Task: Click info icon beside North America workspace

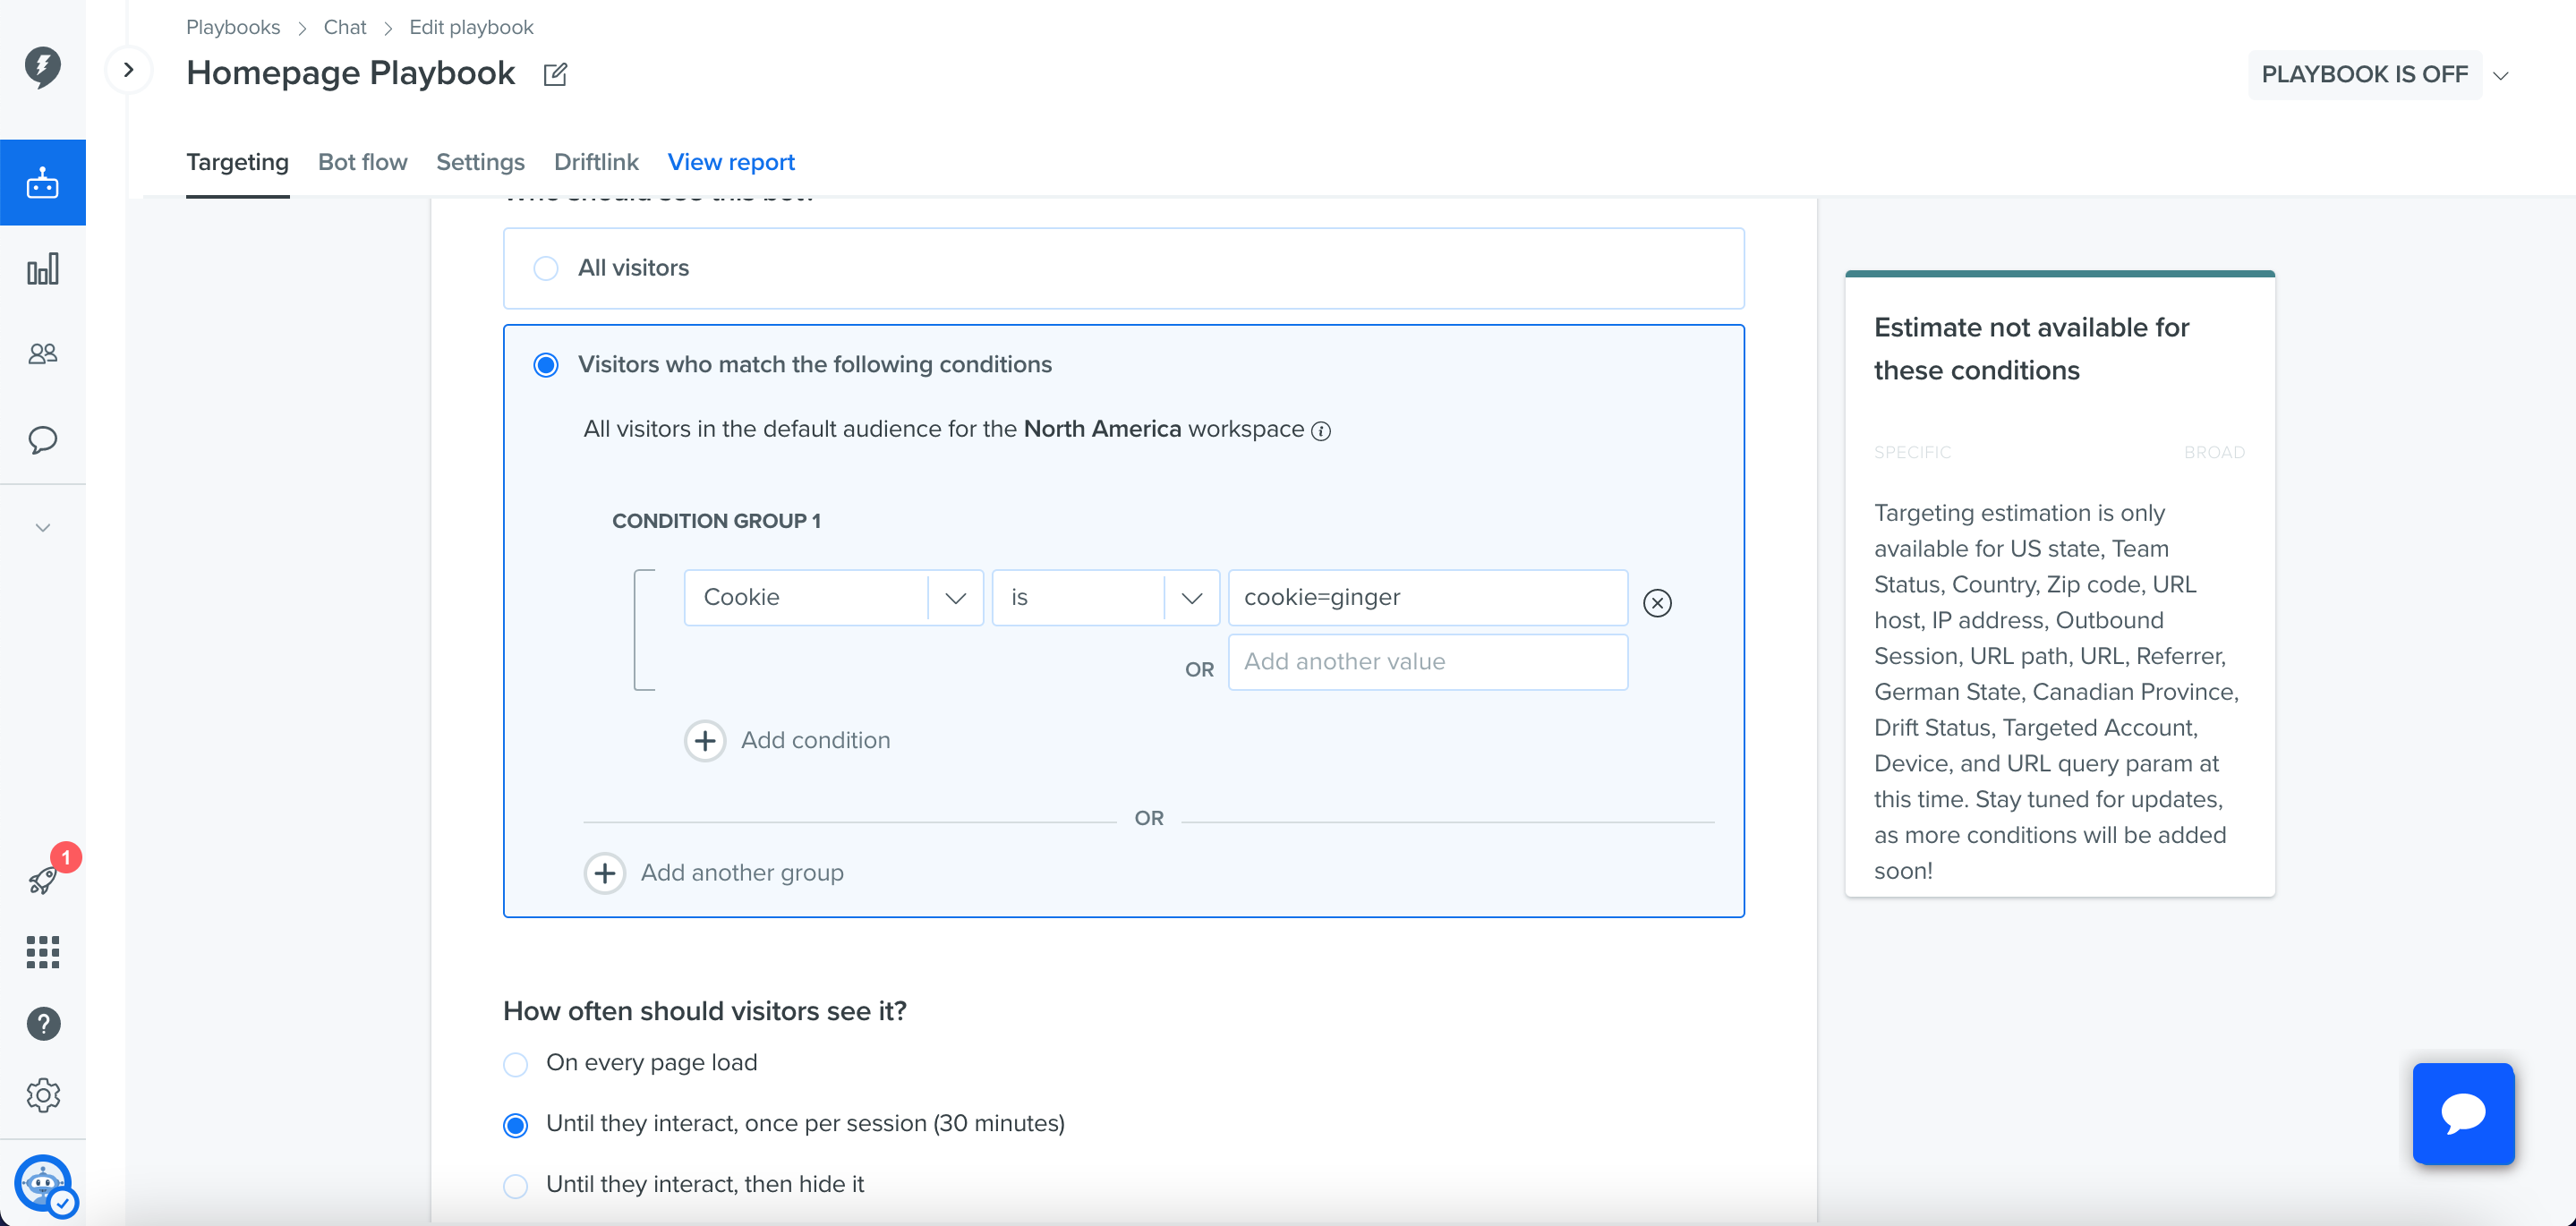Action: (1321, 431)
